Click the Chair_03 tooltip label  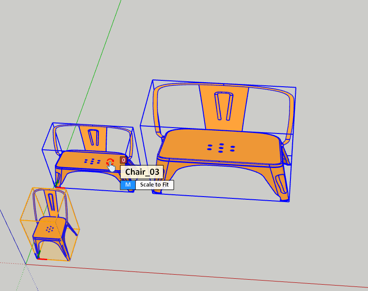pos(142,172)
